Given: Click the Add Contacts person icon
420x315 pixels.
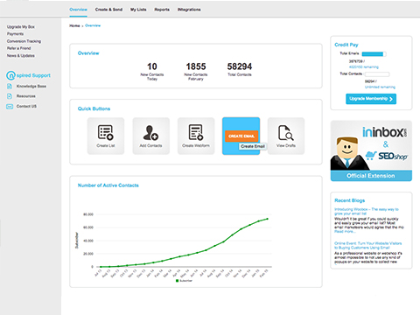Looking at the screenshot, I should click(150, 133).
